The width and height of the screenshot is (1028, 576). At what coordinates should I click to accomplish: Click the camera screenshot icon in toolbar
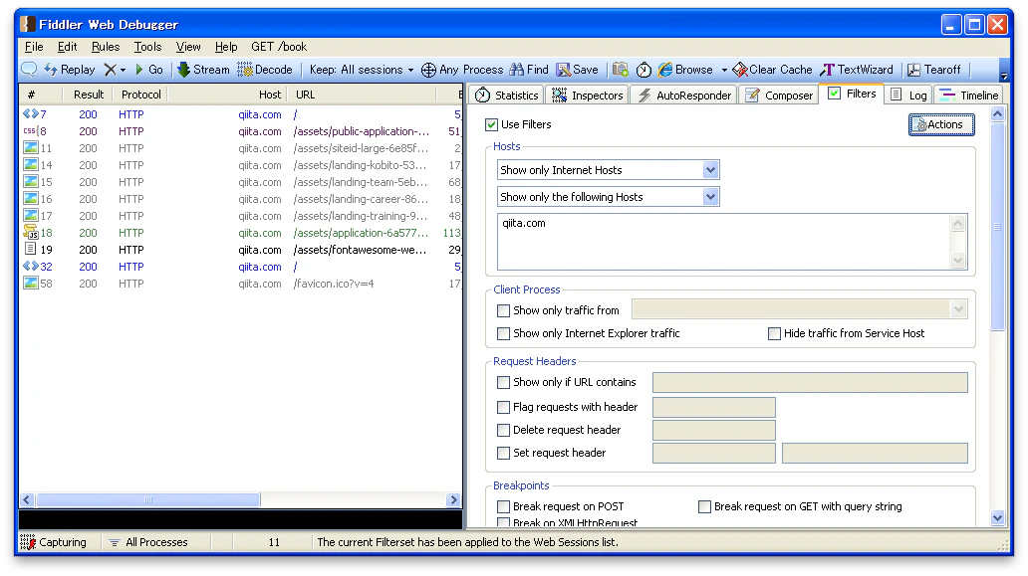coord(621,70)
